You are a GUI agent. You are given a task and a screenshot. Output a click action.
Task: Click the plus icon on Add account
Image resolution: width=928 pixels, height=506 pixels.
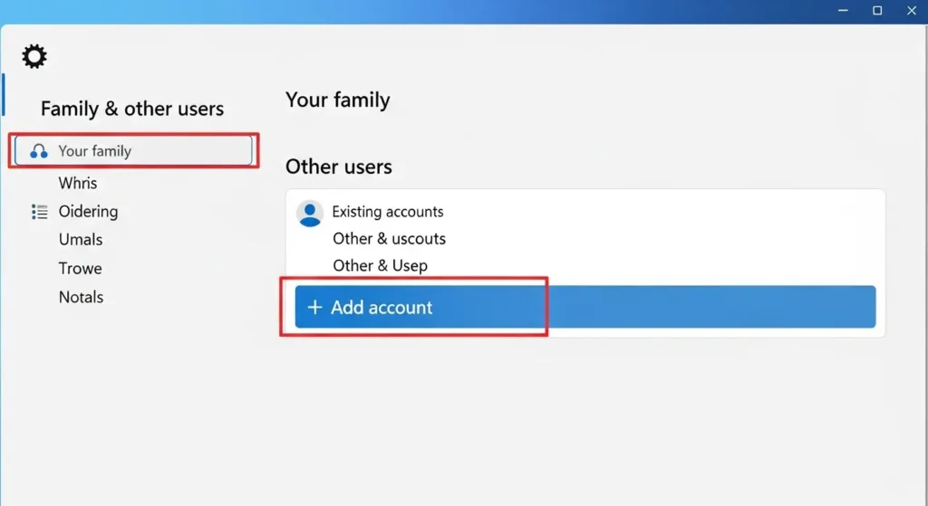314,307
